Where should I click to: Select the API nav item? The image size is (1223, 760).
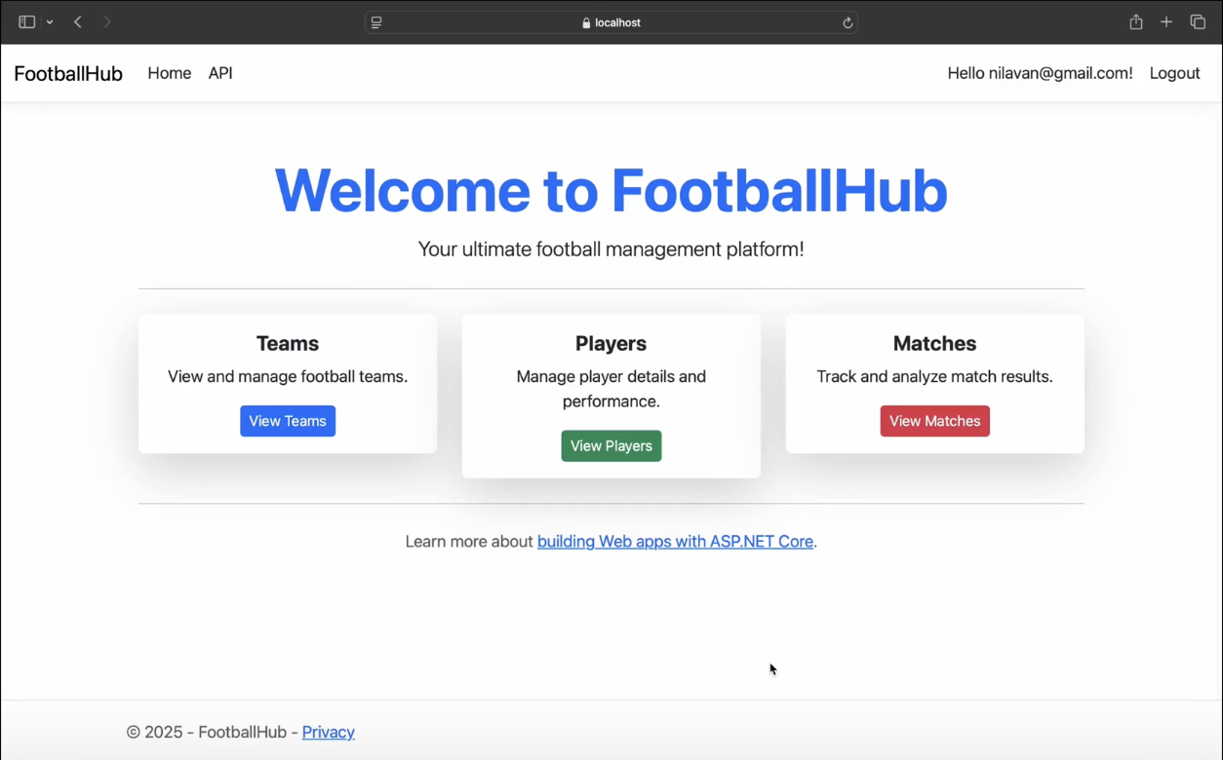point(220,73)
